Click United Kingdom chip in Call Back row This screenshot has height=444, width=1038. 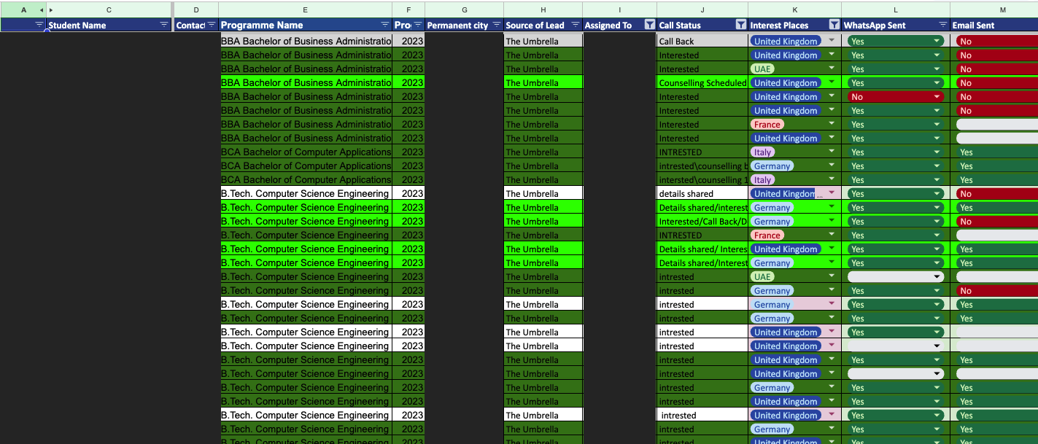786,41
